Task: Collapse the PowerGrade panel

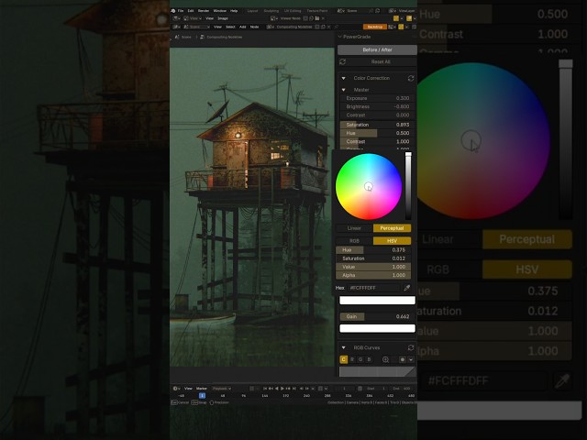Action: tap(340, 37)
